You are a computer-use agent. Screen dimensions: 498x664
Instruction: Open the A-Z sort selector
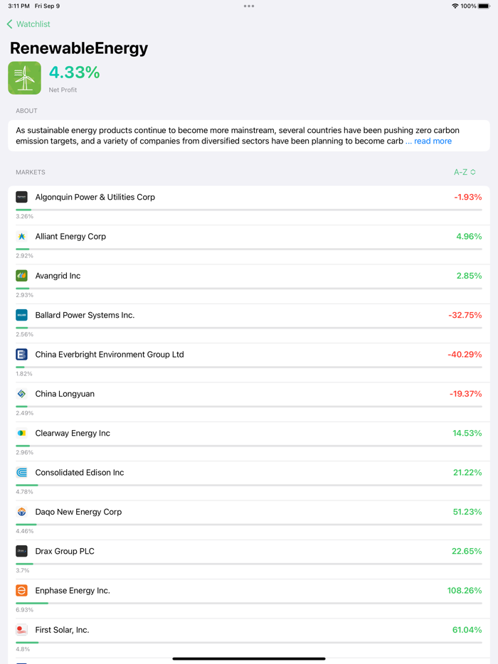(464, 172)
